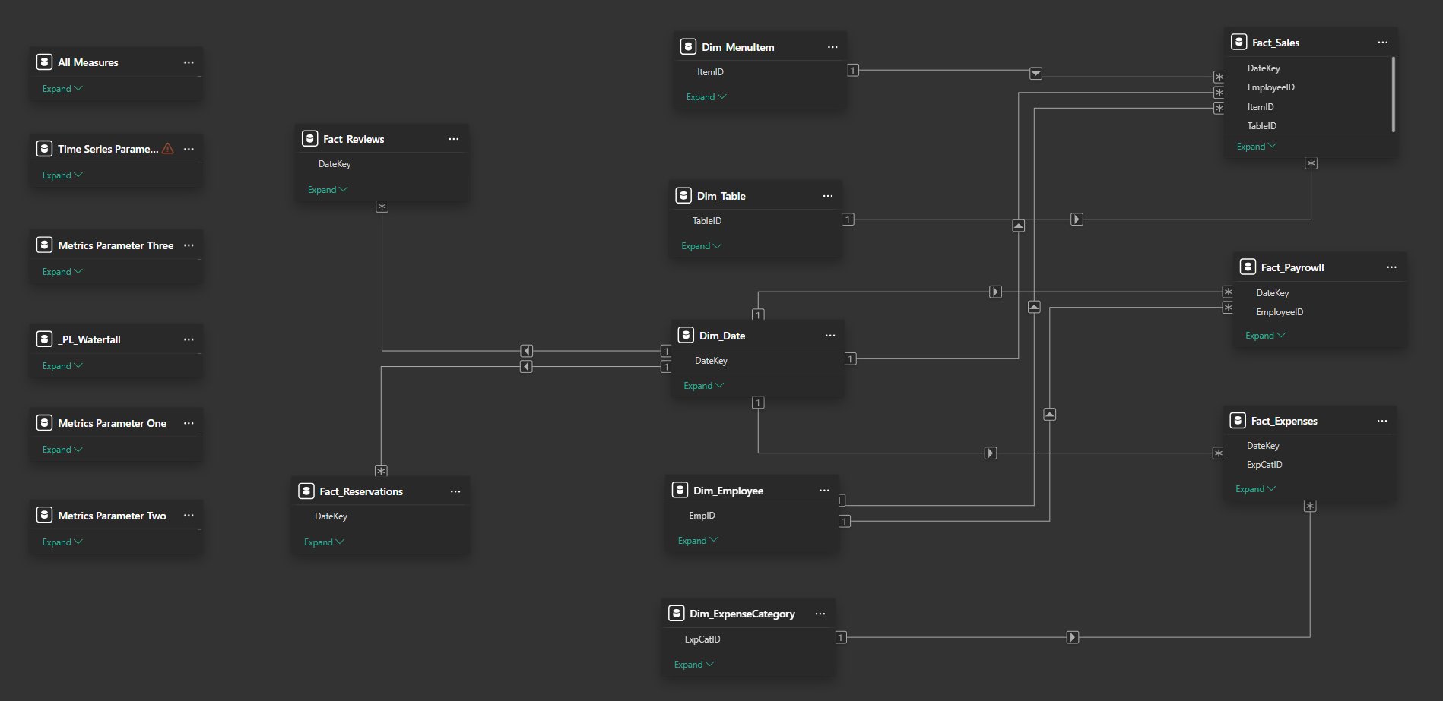Image resolution: width=1443 pixels, height=701 pixels.
Task: Open more options menu for Fact_Sales
Action: point(1382,42)
